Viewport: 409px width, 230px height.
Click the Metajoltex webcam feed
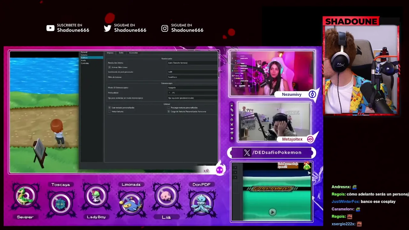click(x=274, y=122)
